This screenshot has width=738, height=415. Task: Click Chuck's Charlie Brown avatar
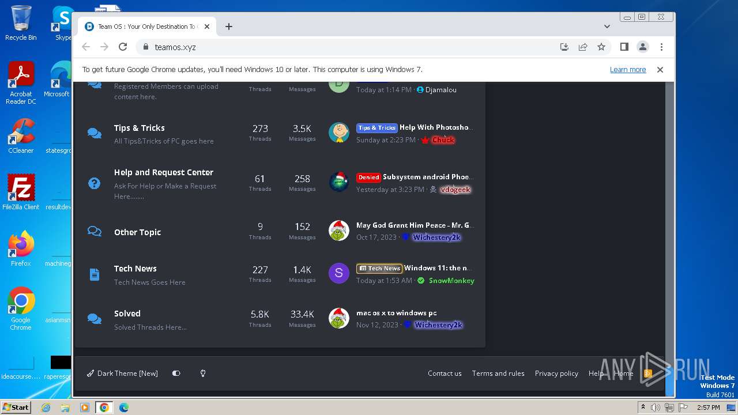pos(339,133)
